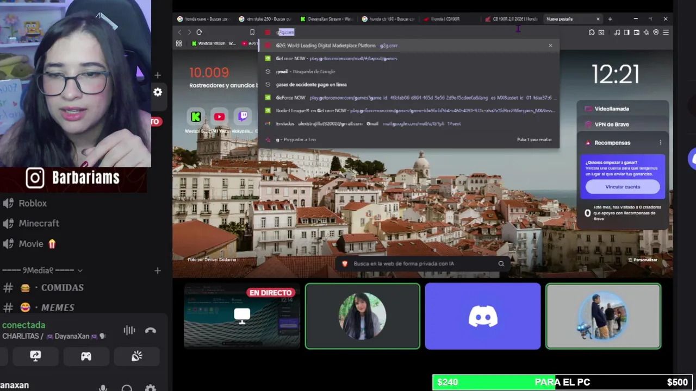Open Videollamada card
Image resolution: width=696 pixels, height=391 pixels.
click(623, 109)
